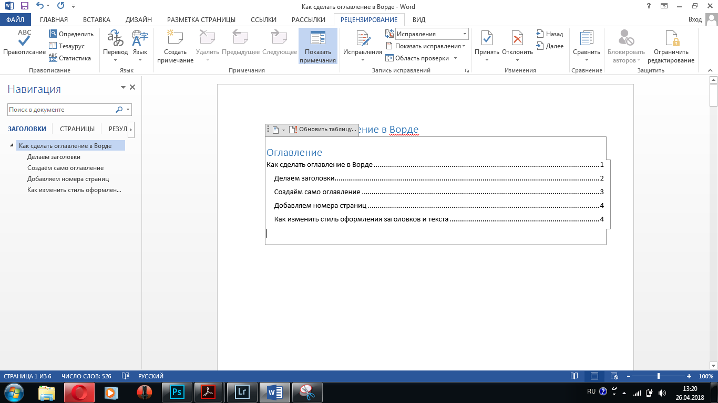Click the zoom slider in status bar

pos(659,376)
